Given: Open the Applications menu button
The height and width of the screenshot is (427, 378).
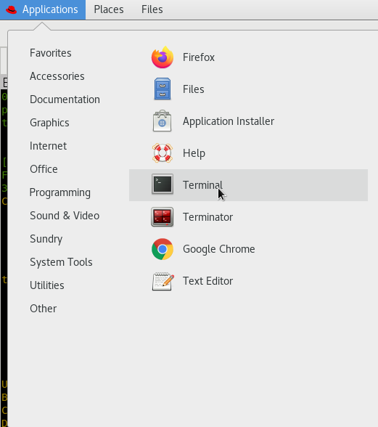Looking at the screenshot, I should pos(43,10).
